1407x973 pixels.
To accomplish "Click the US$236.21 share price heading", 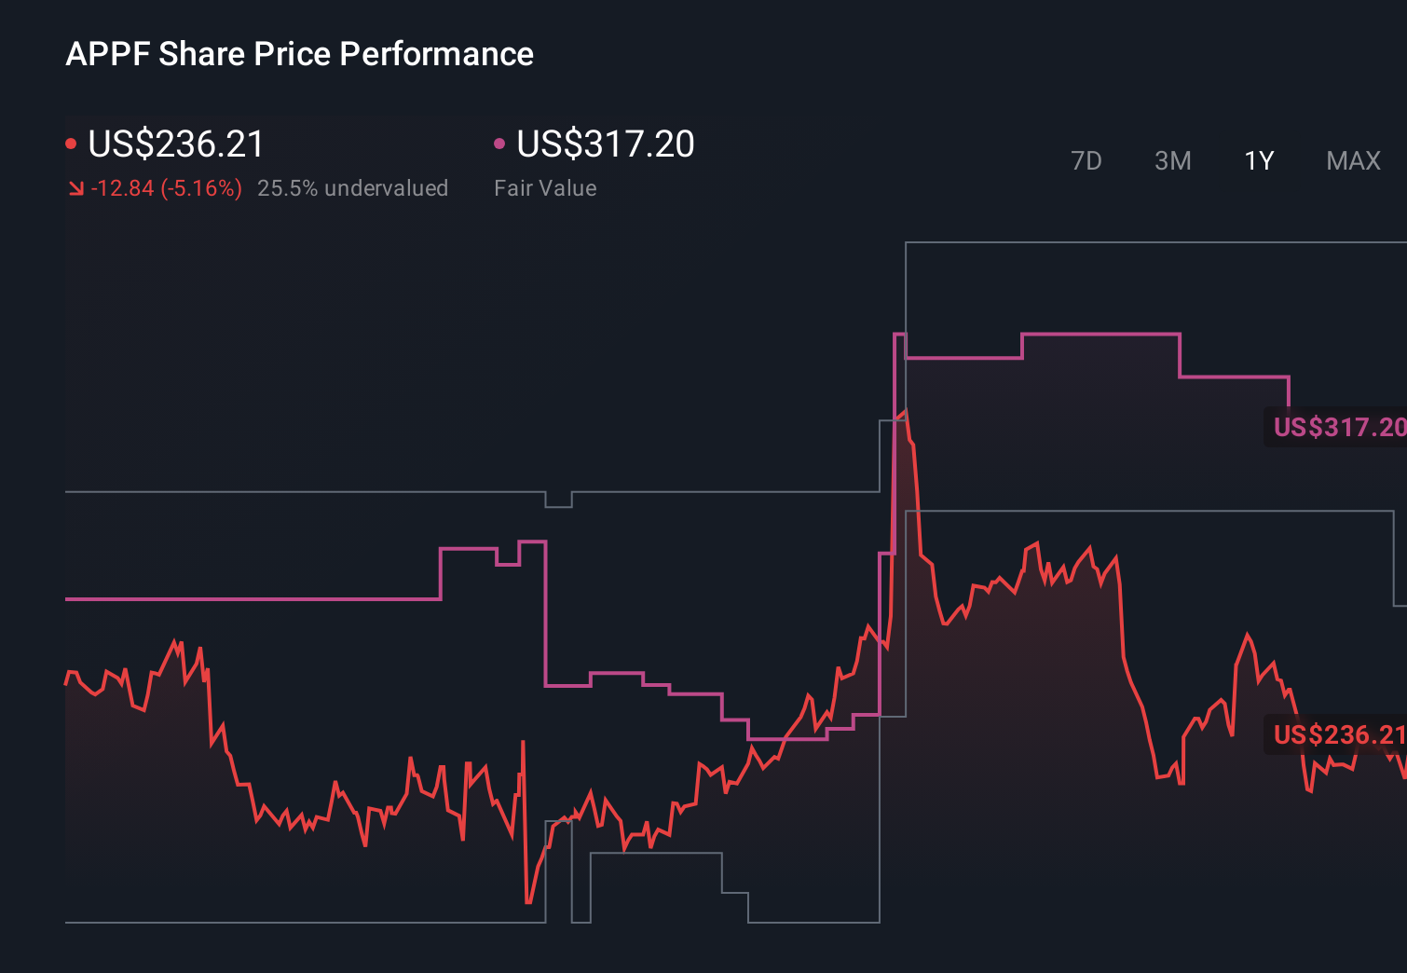I will pyautogui.click(x=176, y=144).
